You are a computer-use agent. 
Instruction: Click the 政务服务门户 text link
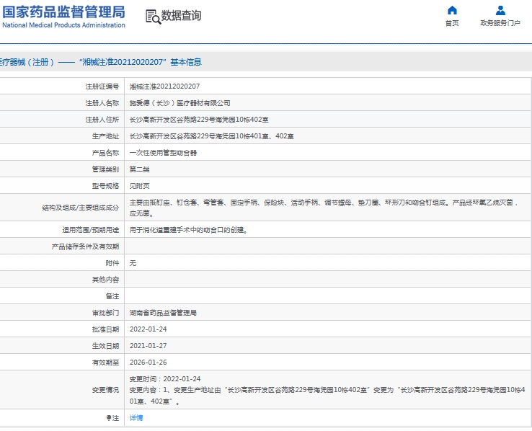500,23
